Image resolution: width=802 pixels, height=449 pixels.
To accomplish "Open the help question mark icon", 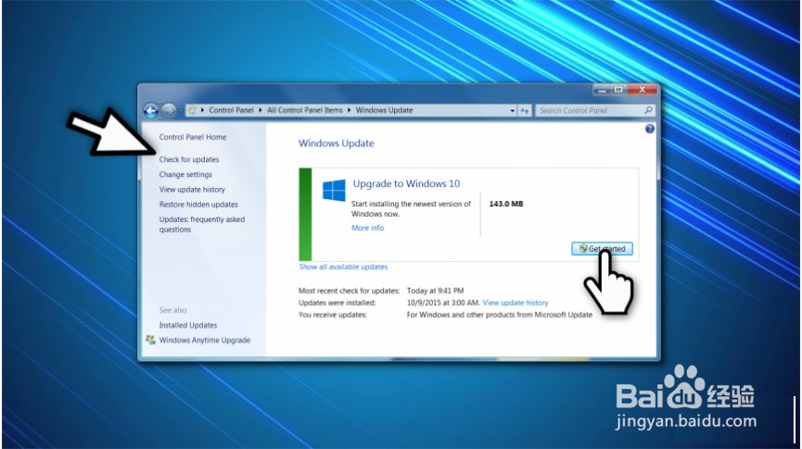I will [x=650, y=129].
